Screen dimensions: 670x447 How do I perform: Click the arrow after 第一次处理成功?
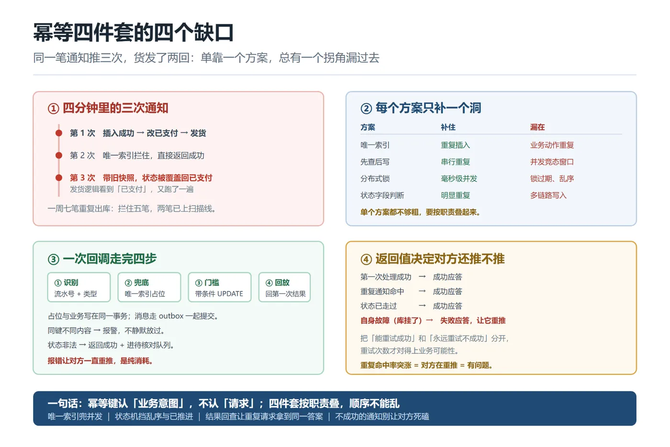422,277
